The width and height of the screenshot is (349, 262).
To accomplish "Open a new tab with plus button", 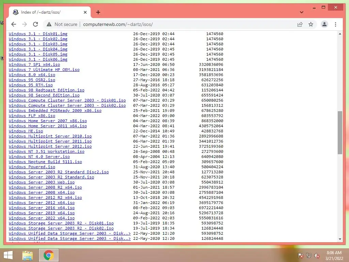I will (98, 12).
